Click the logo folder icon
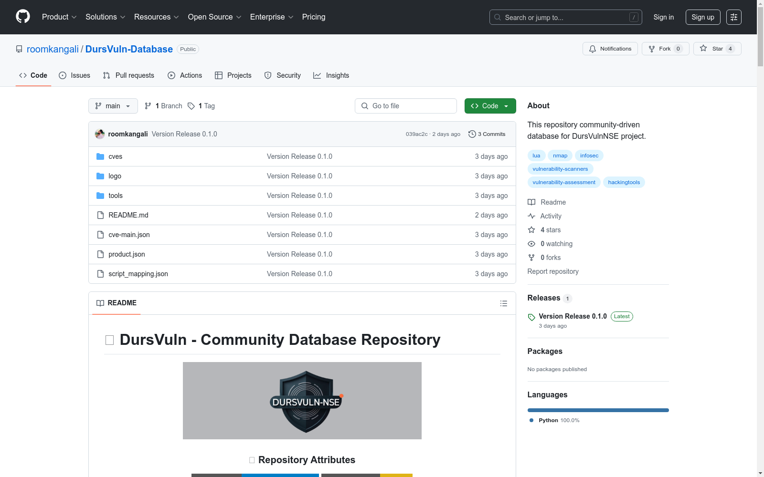The image size is (764, 477). point(100,176)
